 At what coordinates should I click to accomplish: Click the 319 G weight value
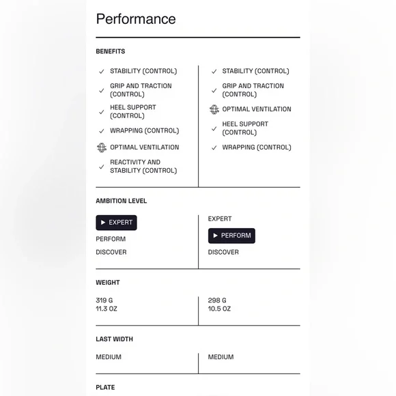pos(104,300)
